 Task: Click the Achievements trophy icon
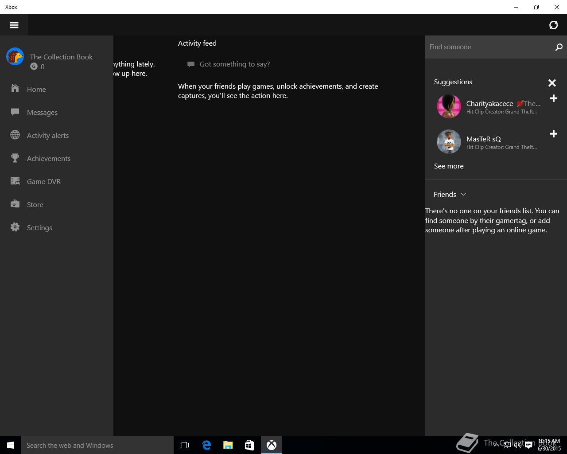(15, 158)
